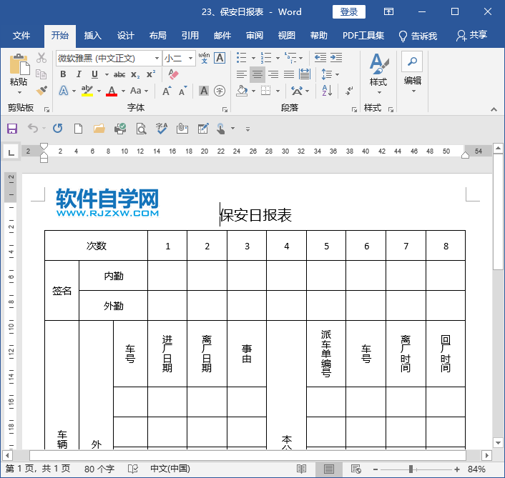This screenshot has height=478, width=505.
Task: Toggle Bold formatting
Action: coord(63,74)
